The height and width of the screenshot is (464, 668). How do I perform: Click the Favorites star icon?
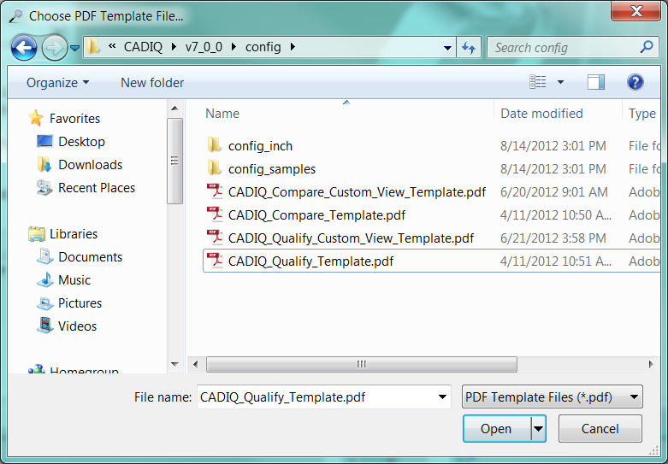click(36, 118)
